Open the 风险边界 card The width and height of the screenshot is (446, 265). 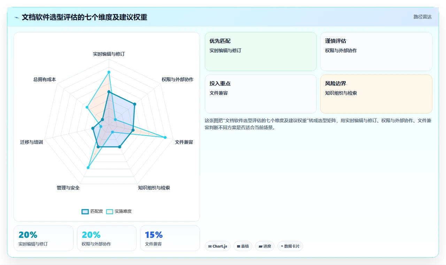[376, 94]
